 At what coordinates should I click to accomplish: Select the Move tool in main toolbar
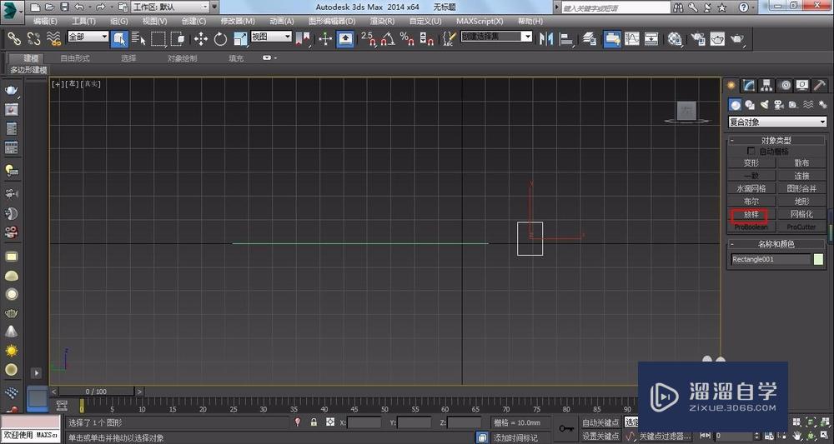coord(201,38)
